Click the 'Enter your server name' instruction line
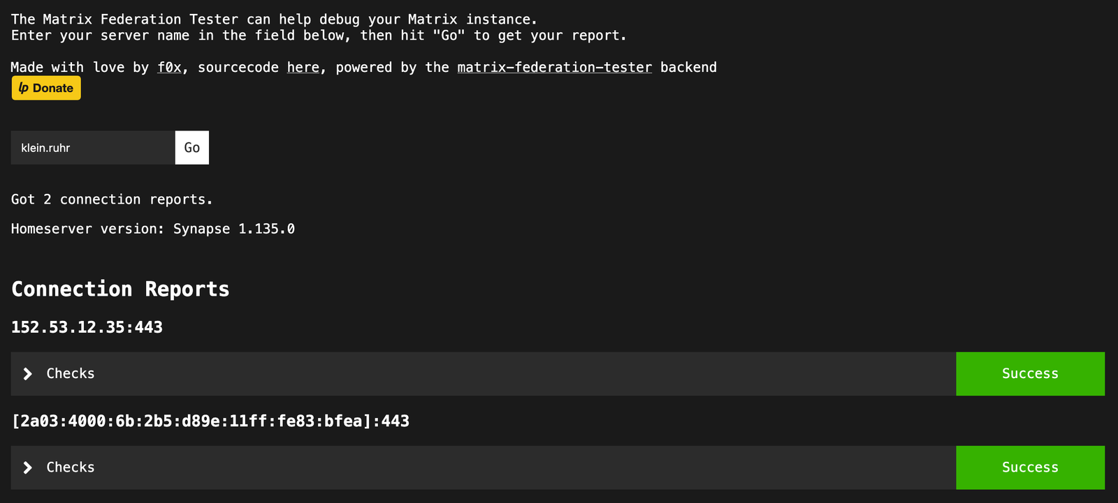Viewport: 1118px width, 503px height. [x=319, y=36]
